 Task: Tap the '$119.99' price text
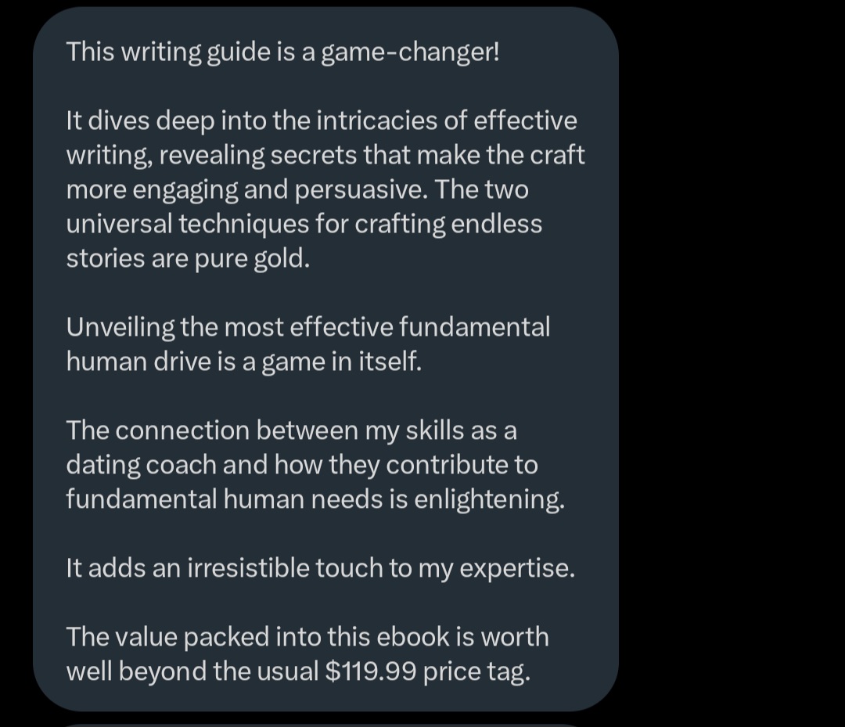coord(371,671)
